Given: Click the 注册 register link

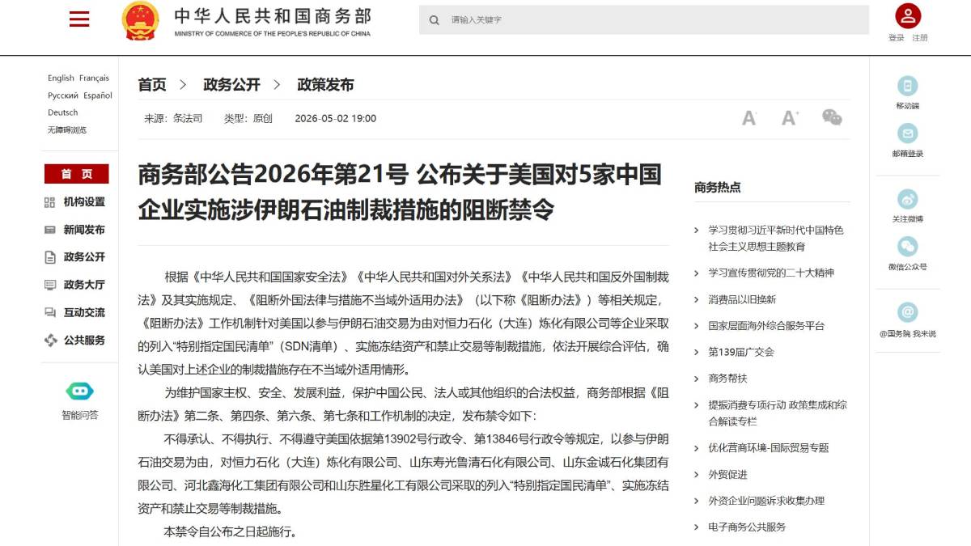Looking at the screenshot, I should 920,38.
